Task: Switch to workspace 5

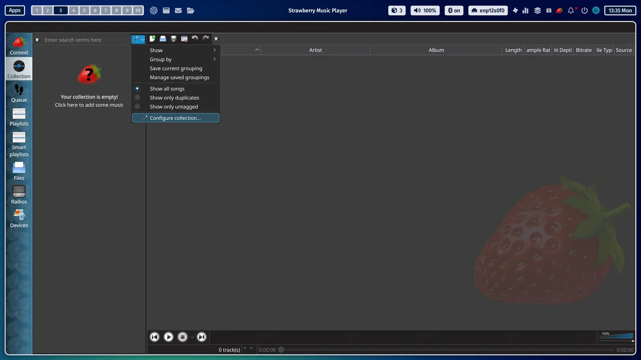Action: click(x=84, y=10)
